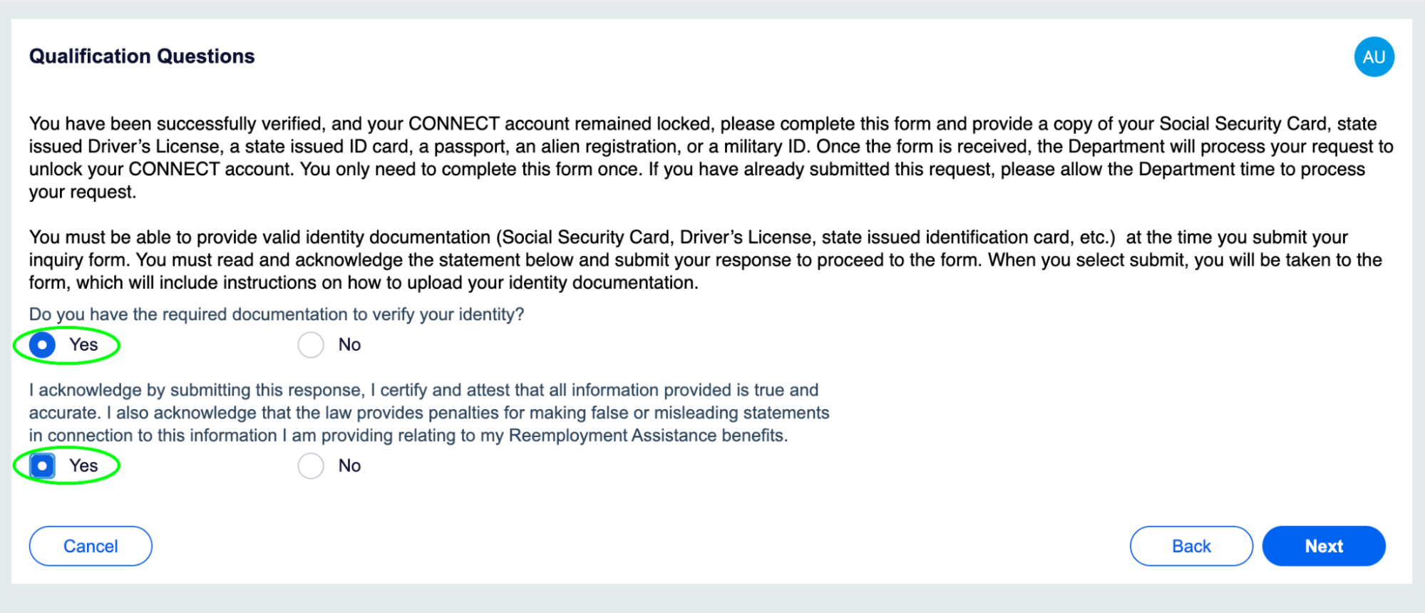Choose Yes radio under the acknowledgement statement
The image size is (1425, 613).
(42, 466)
